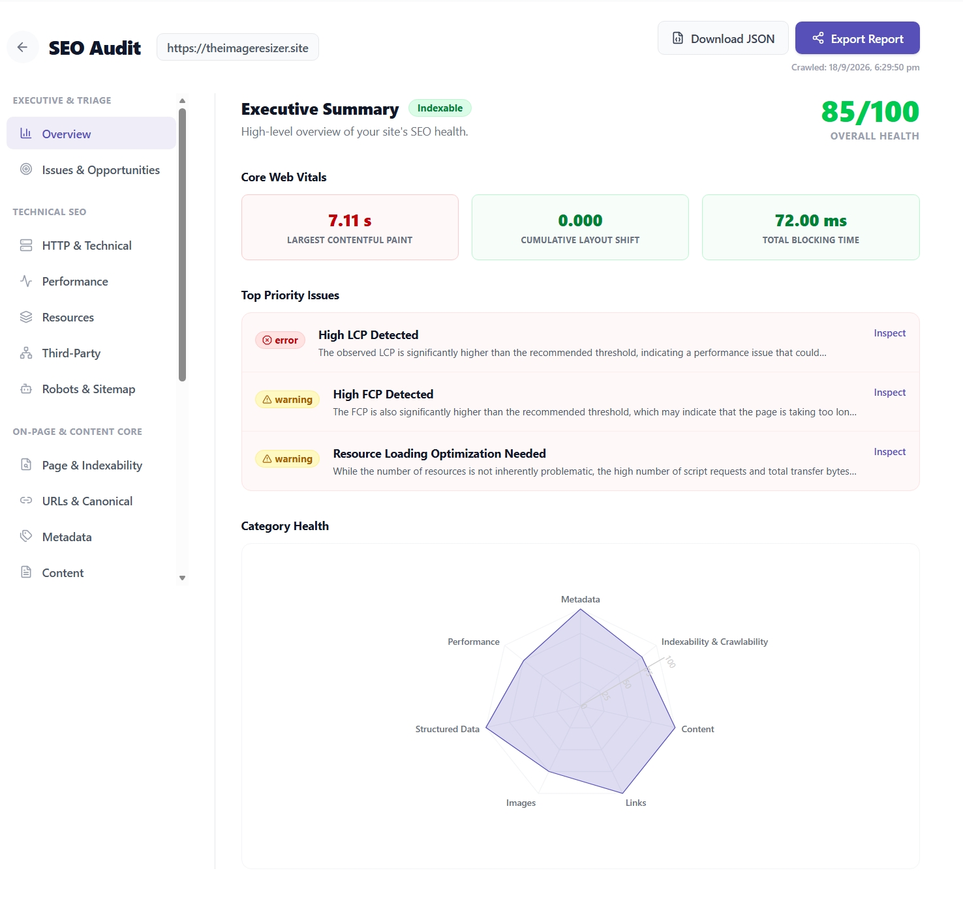Viewport: 963px width, 905px height.
Task: Click the file search icon beside Page & Indexability
Action: tap(26, 465)
